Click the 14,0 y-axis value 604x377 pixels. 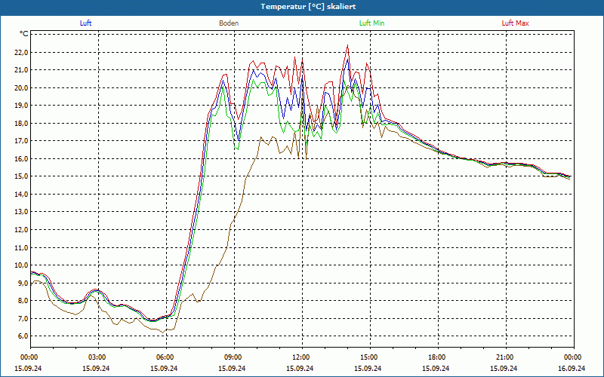click(21, 195)
